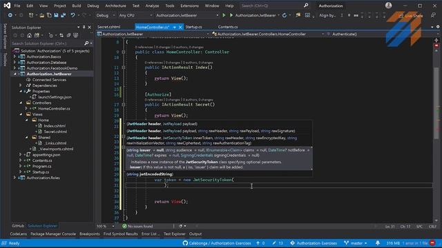Open the File menu
The width and height of the screenshot is (442, 248).
(x=17, y=6)
